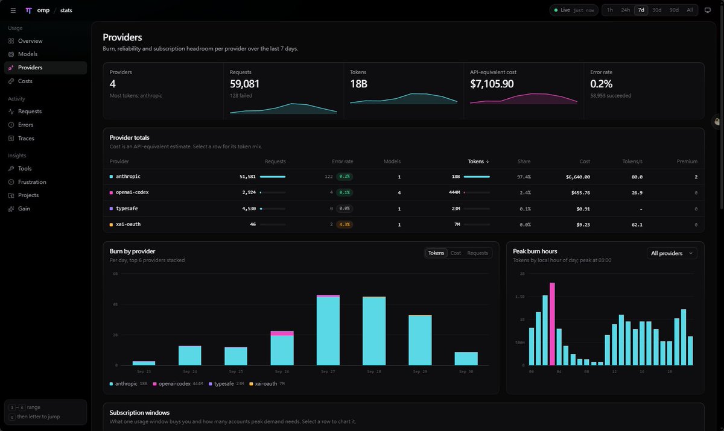Open Errors via the alert circle icon
Screen dimensions: 724x431
(x=11, y=125)
